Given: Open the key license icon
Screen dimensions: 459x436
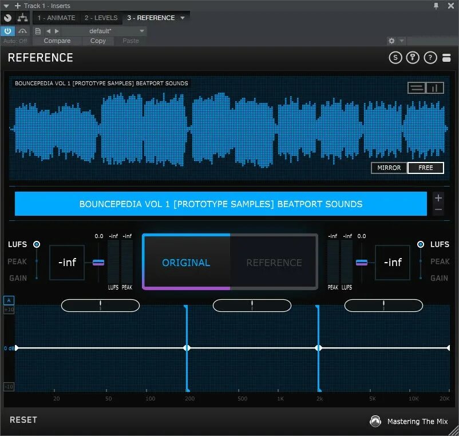Looking at the screenshot, I should tap(413, 58).
